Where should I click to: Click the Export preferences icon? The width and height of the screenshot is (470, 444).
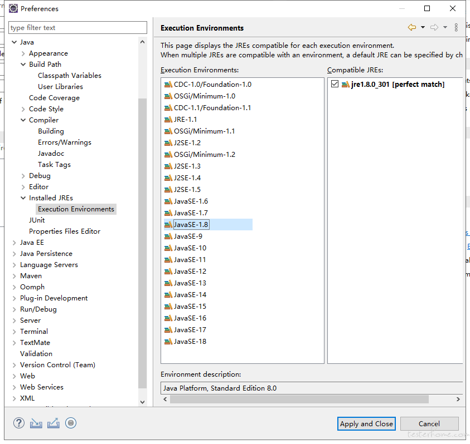click(x=54, y=423)
